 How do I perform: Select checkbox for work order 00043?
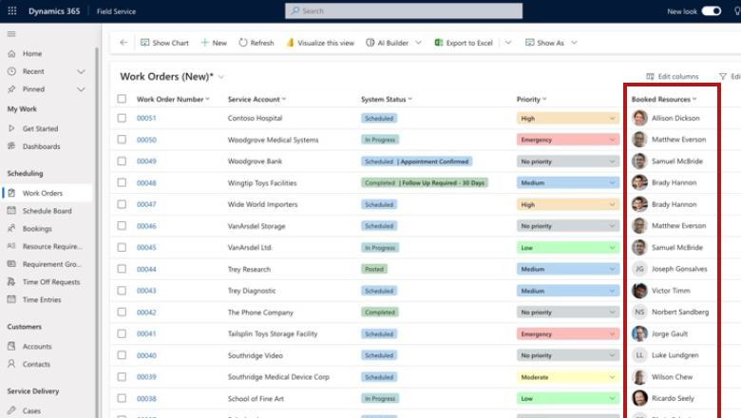pyautogui.click(x=122, y=291)
